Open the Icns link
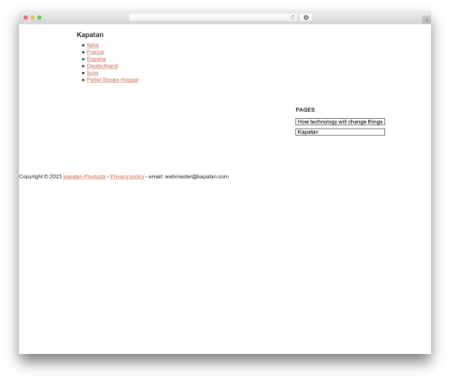Viewport: 450px width, 381px height. click(93, 73)
